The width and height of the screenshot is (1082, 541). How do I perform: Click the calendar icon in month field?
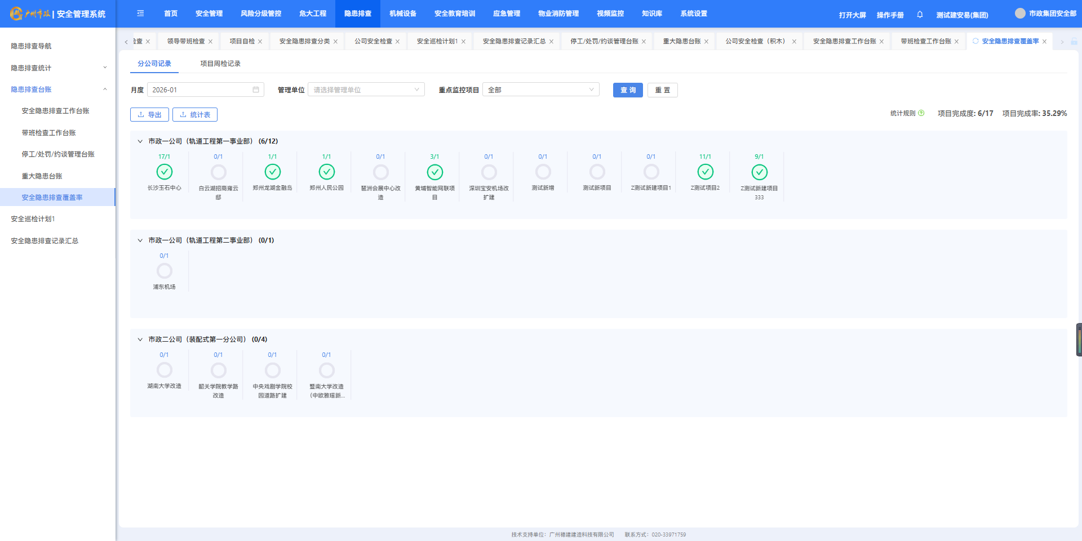pos(256,90)
